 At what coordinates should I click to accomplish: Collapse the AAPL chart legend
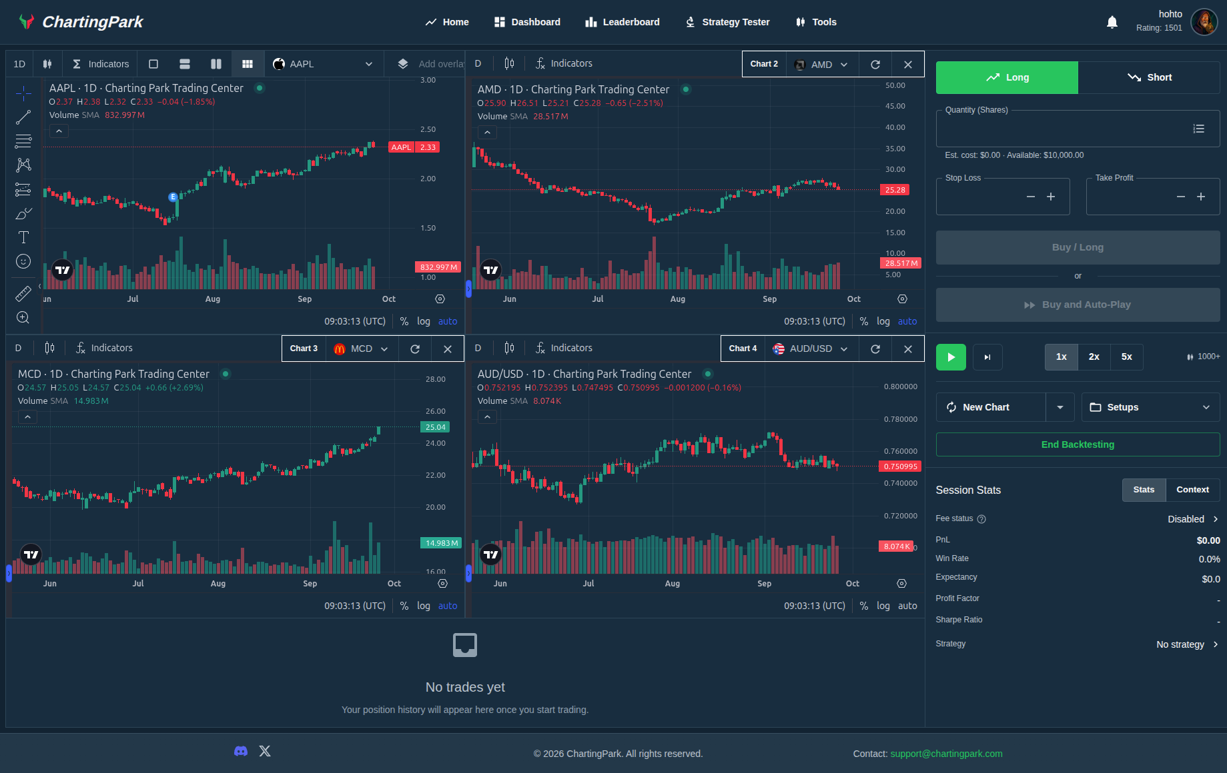click(59, 131)
